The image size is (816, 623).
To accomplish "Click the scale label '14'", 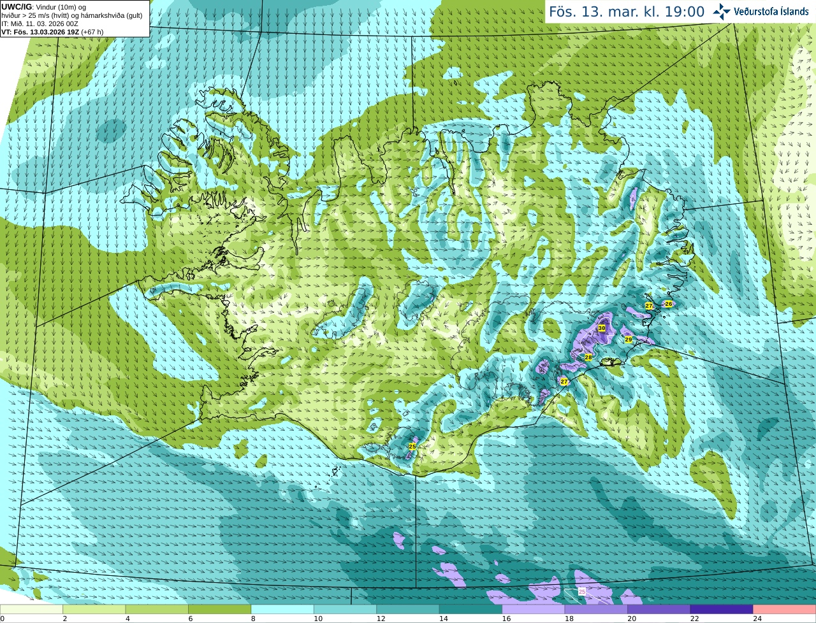I will point(444,619).
